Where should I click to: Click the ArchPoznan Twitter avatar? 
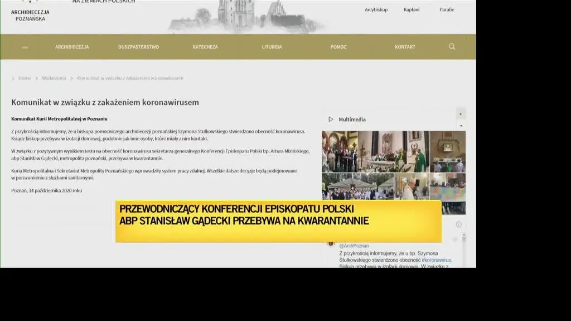(331, 245)
